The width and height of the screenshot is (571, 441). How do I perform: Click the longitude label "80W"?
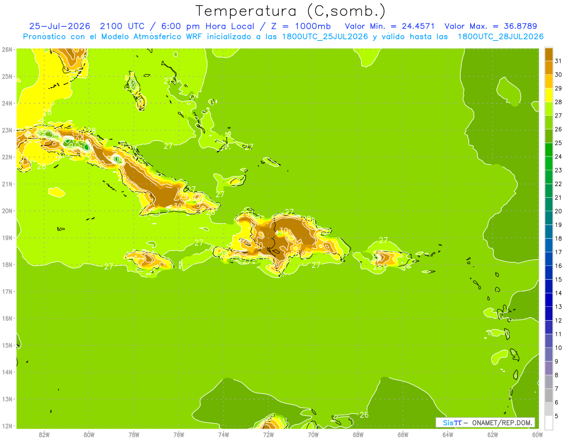click(89, 434)
